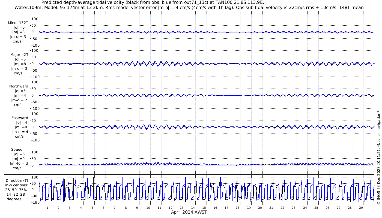Click the '-50' tick in the Major panel
Image resolution: width=382 pixels, height=218 pixels.
point(35,70)
